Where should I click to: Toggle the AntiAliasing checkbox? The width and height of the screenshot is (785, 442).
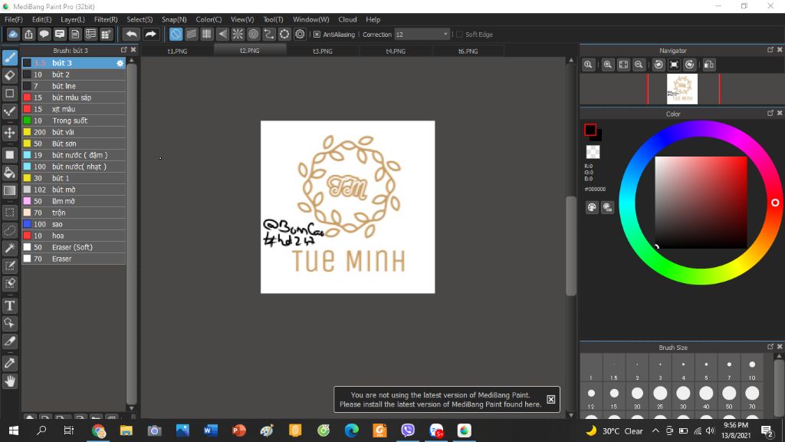tap(317, 35)
